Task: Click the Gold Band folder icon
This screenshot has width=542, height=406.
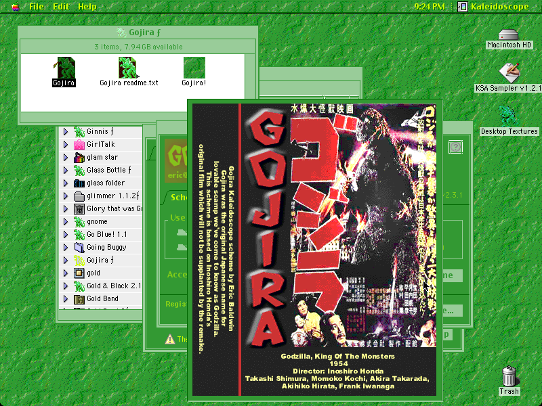Action: coord(79,299)
